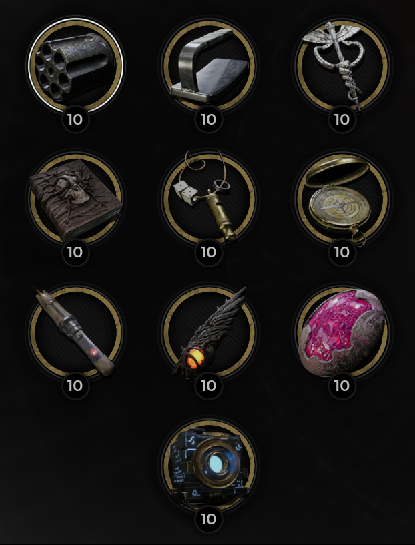Image resolution: width=415 pixels, height=545 pixels.
Task: Select the revolver cylinder icon
Action: 76,65
